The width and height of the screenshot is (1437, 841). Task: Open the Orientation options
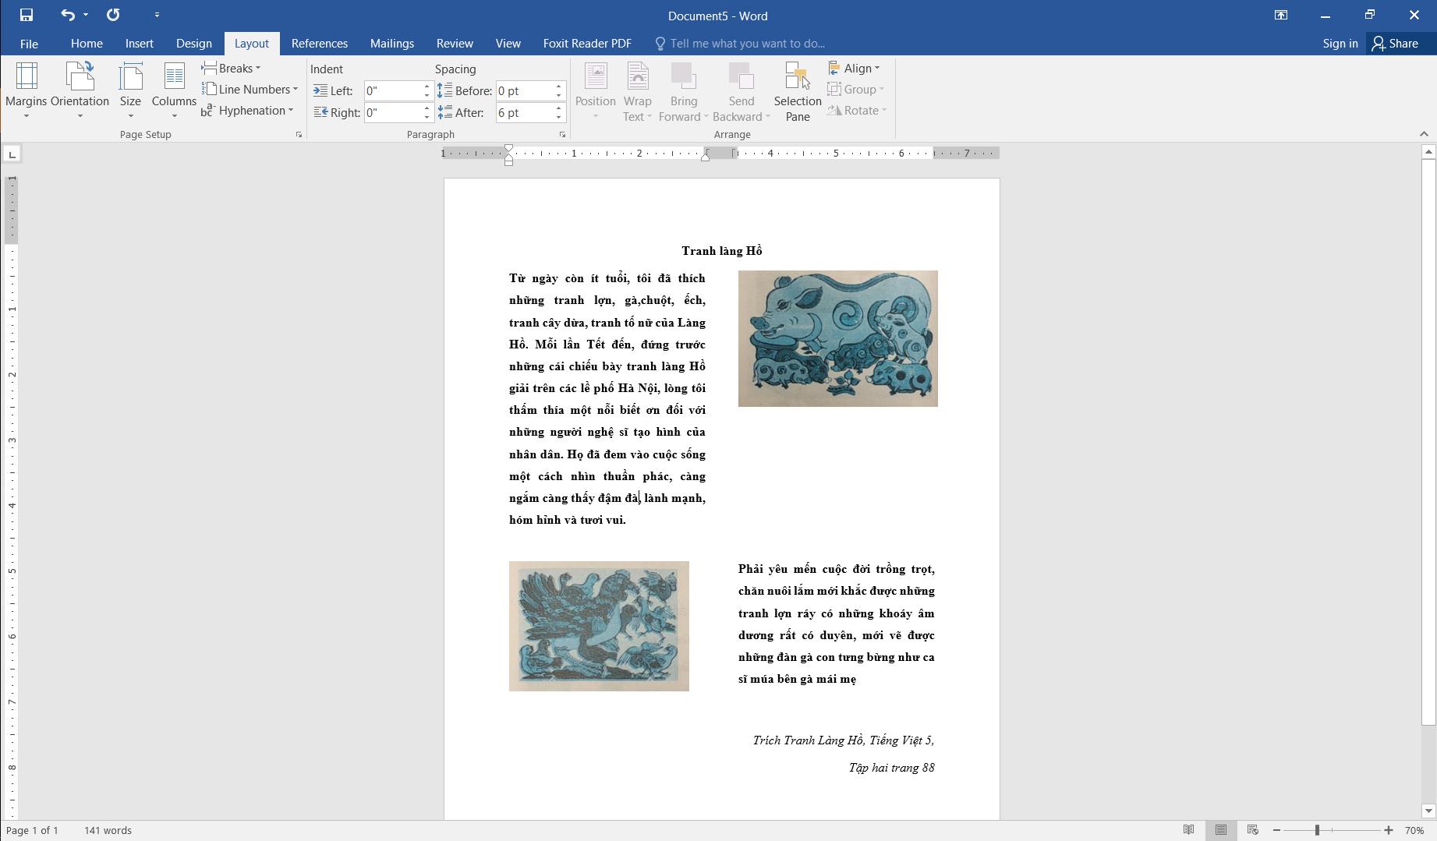click(80, 90)
